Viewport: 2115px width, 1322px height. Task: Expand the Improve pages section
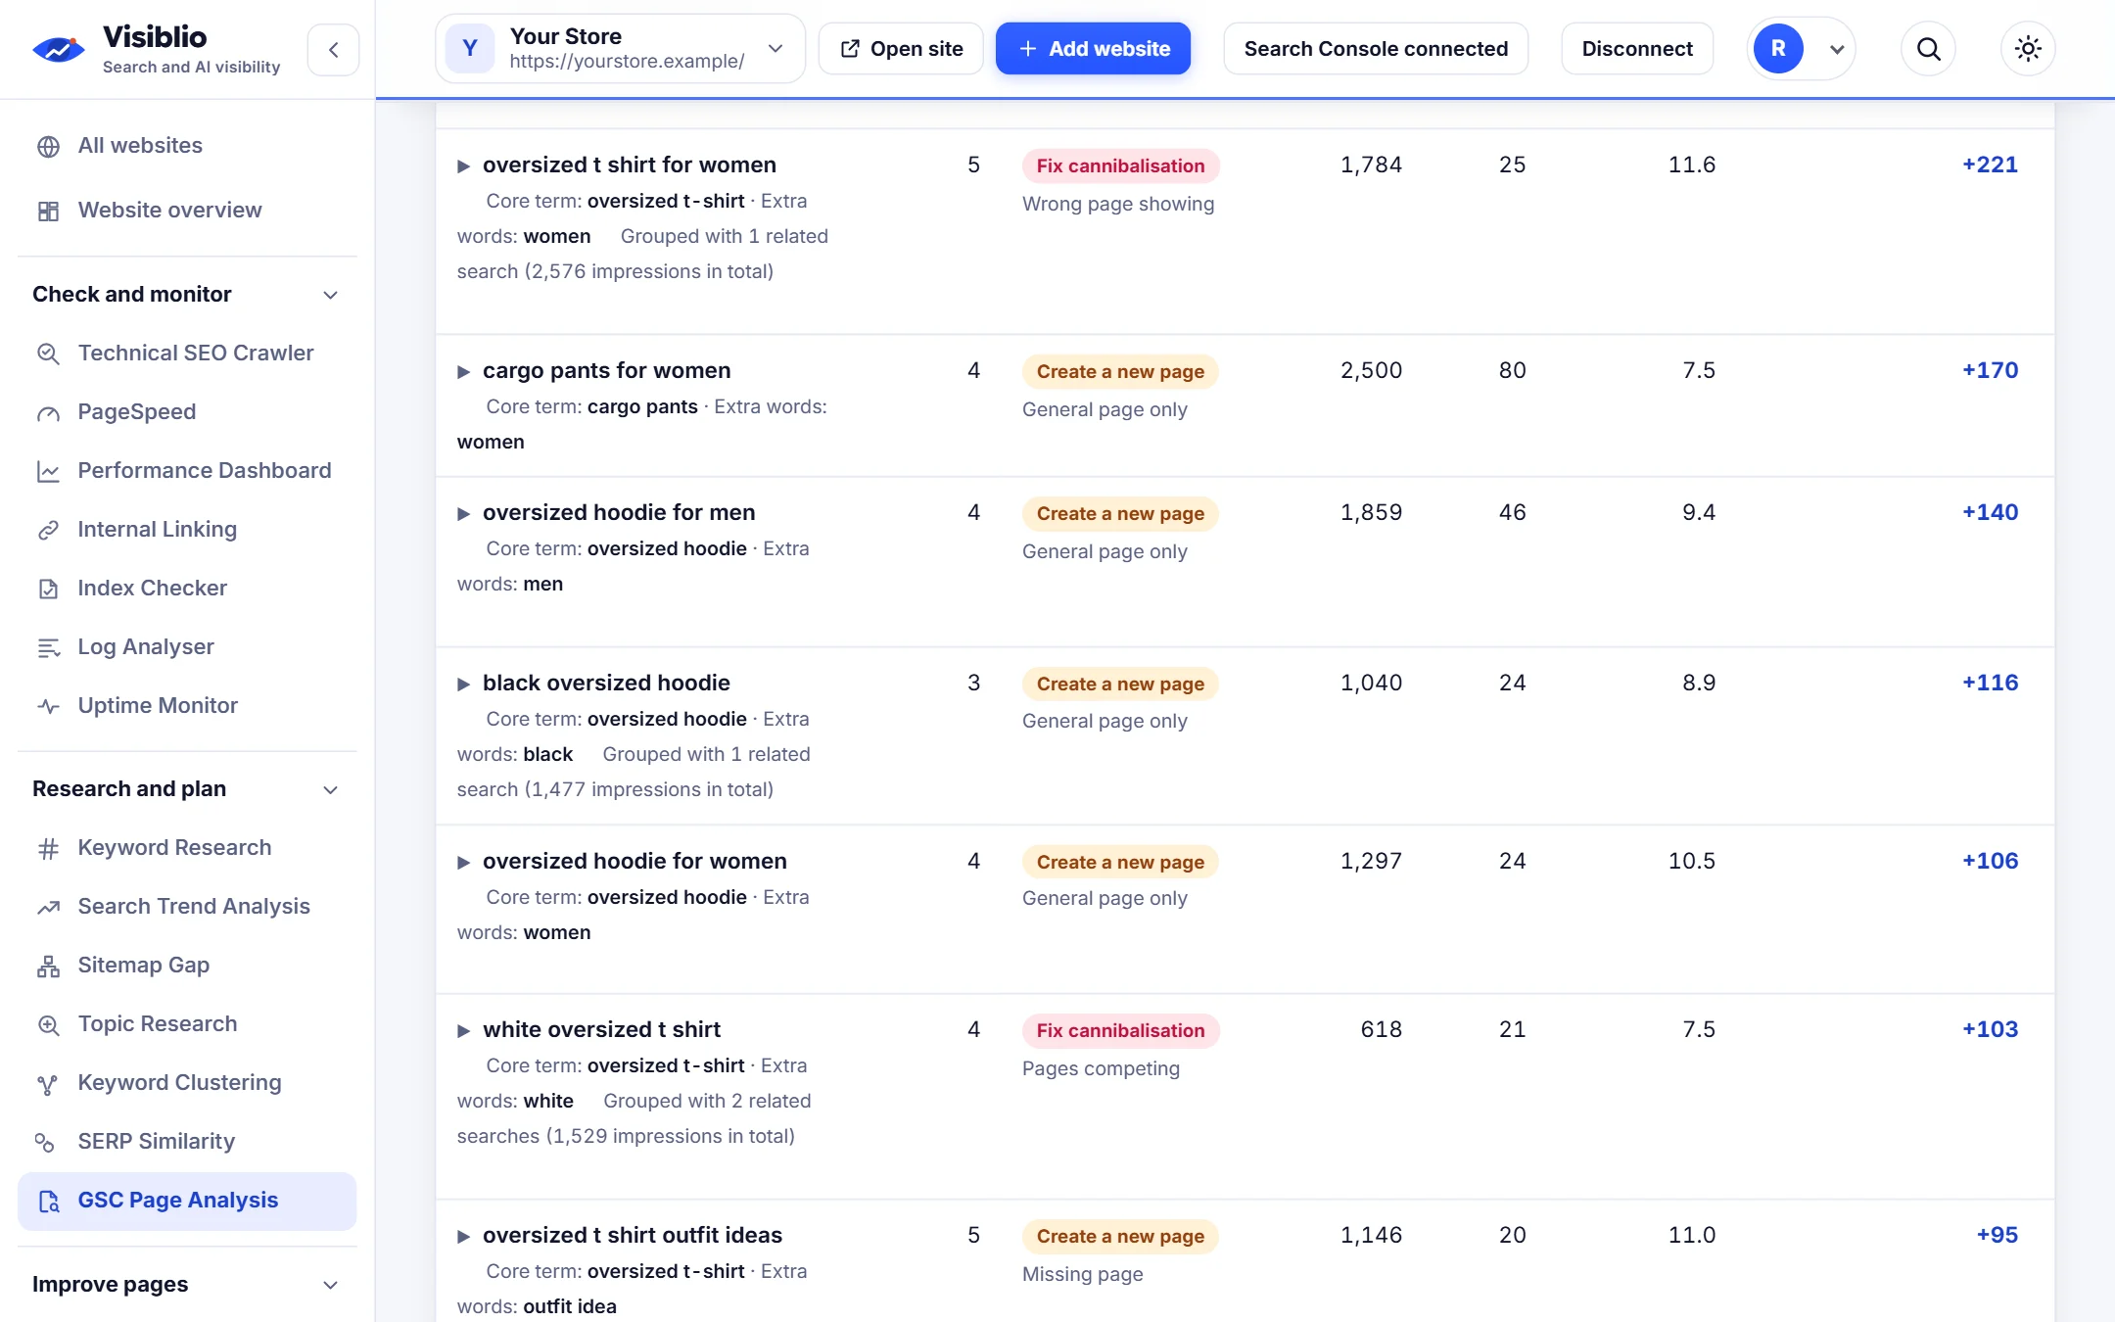[x=331, y=1285]
